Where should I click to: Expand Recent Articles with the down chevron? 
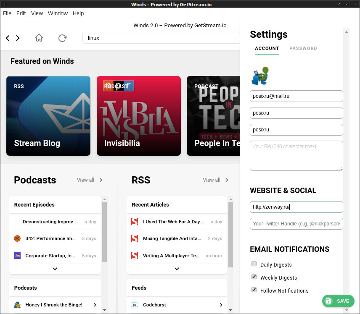click(177, 269)
